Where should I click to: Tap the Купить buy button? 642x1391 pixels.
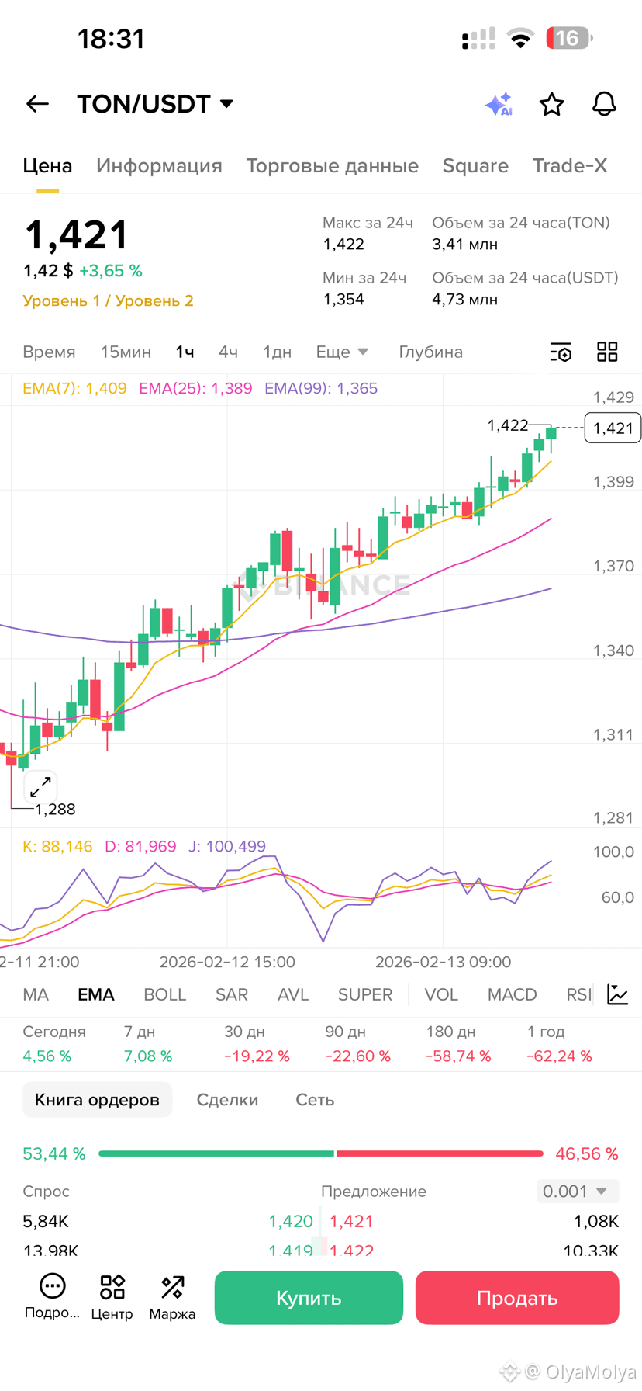pyautogui.click(x=309, y=1298)
